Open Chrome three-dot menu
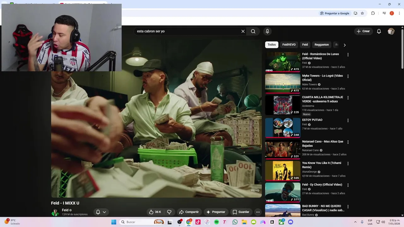This screenshot has width=404, height=227. pos(400,13)
